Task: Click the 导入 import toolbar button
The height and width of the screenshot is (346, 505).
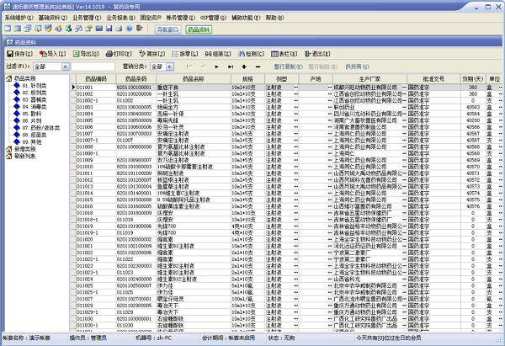Action: (x=52, y=54)
